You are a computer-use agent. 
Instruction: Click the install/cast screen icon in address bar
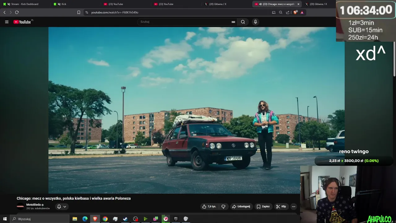(x=273, y=12)
